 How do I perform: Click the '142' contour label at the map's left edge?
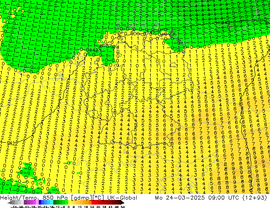[x=11, y=143]
